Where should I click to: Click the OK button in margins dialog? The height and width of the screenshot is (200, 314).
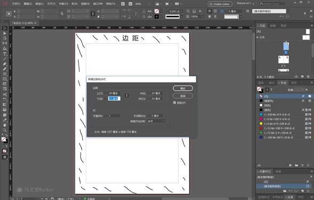[183, 88]
